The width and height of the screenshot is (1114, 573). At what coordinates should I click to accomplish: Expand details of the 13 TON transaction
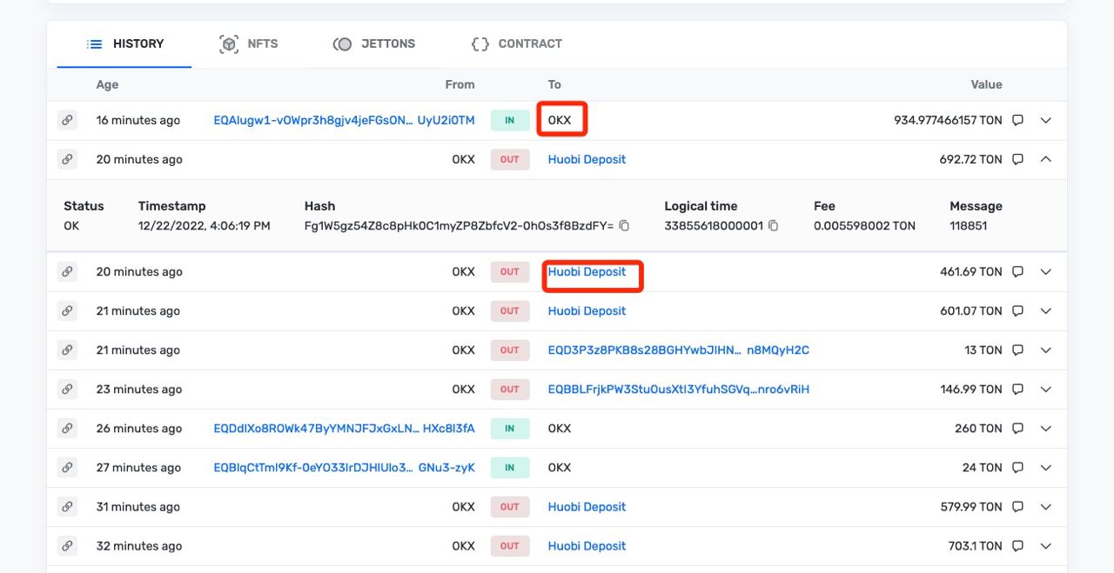[x=1046, y=350]
